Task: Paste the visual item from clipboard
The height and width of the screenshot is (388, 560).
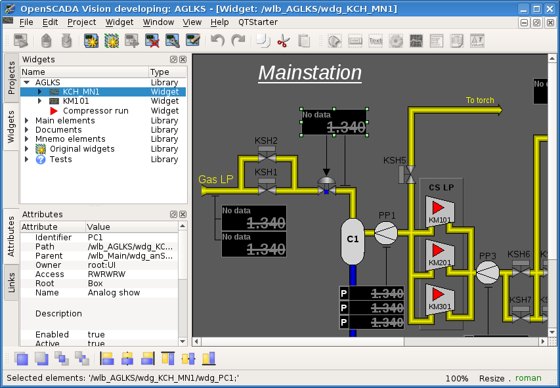Action: point(304,41)
